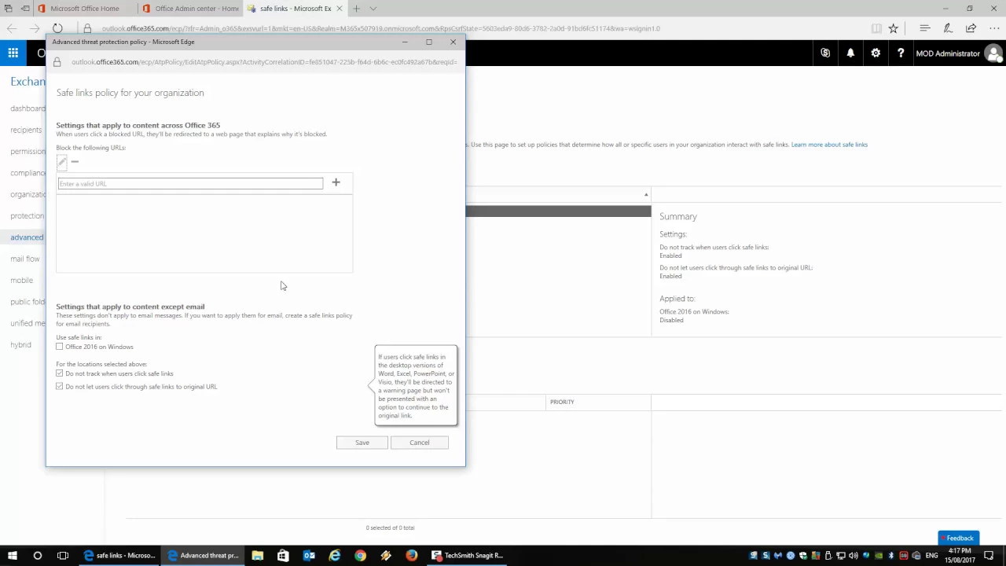Click the Feedback button

click(959, 538)
